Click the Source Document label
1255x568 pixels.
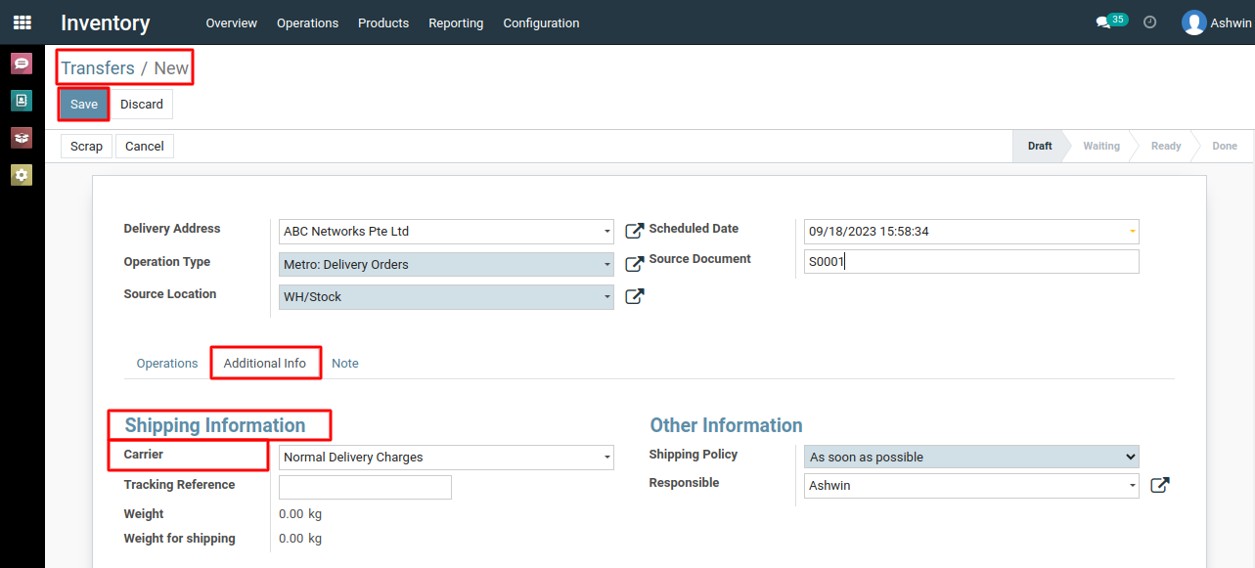point(699,259)
